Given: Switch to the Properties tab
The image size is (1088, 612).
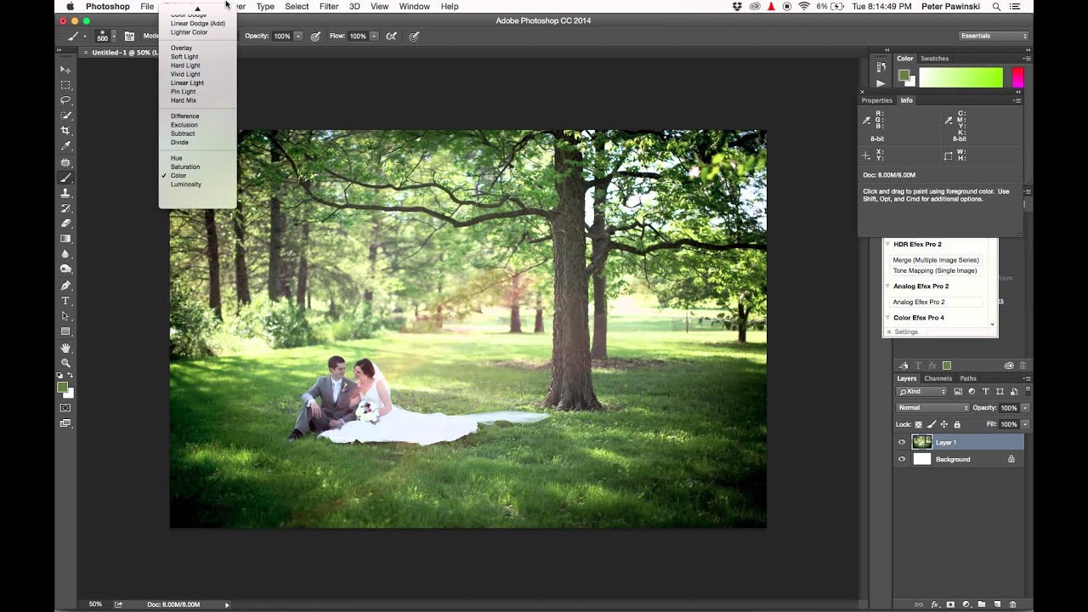Looking at the screenshot, I should [x=876, y=100].
